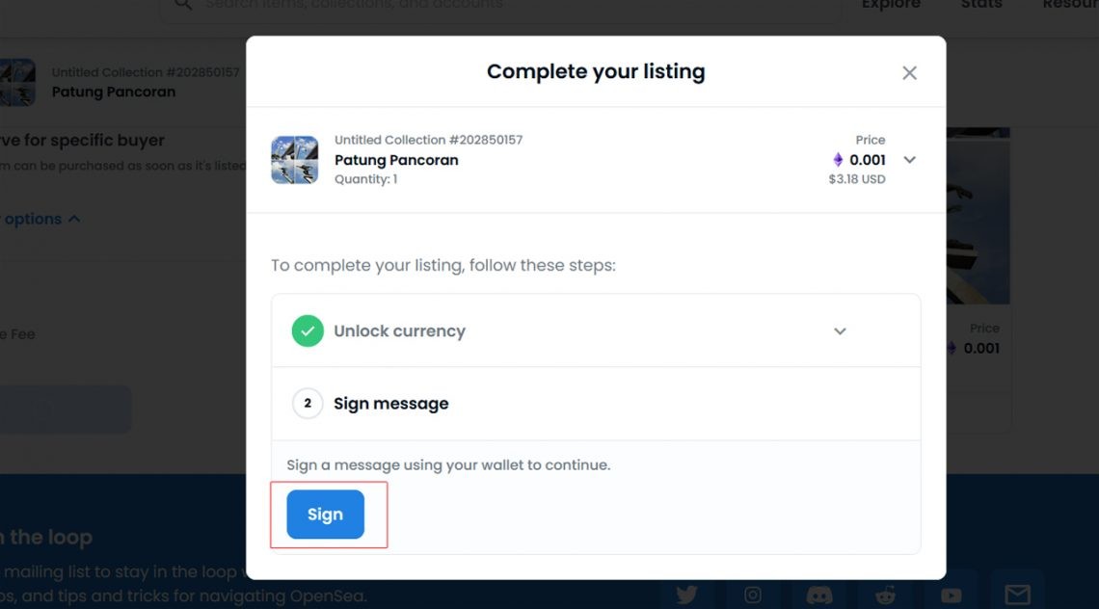
Task: Expand the Unlock currency step
Action: 840,331
